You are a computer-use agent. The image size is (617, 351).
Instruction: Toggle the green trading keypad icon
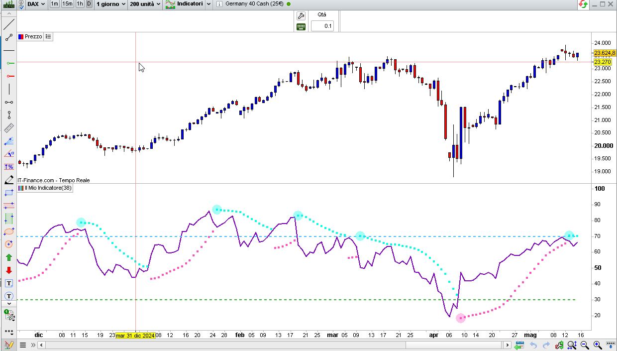click(x=301, y=27)
